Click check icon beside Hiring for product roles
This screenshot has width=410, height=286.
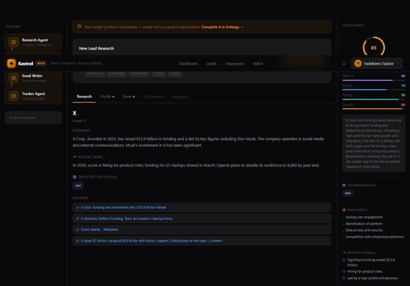(344, 271)
